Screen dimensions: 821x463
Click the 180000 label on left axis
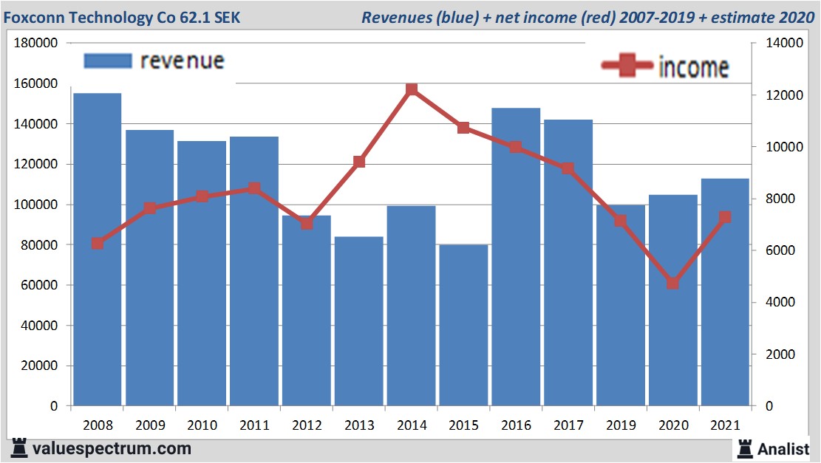[x=36, y=44]
